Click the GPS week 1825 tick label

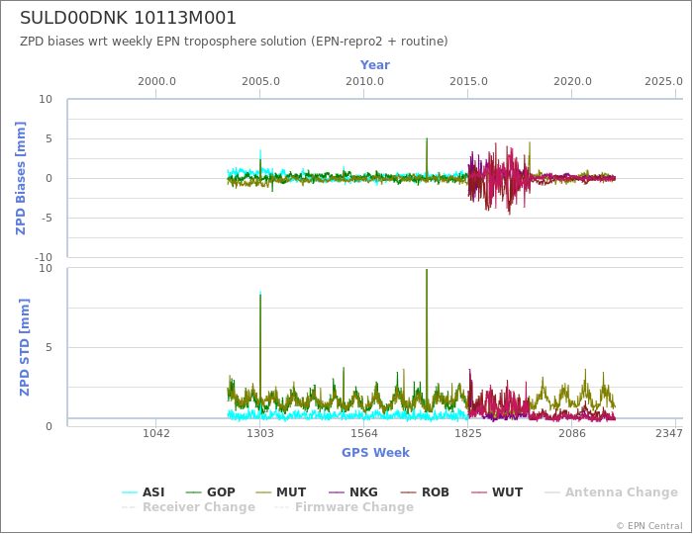coord(468,433)
